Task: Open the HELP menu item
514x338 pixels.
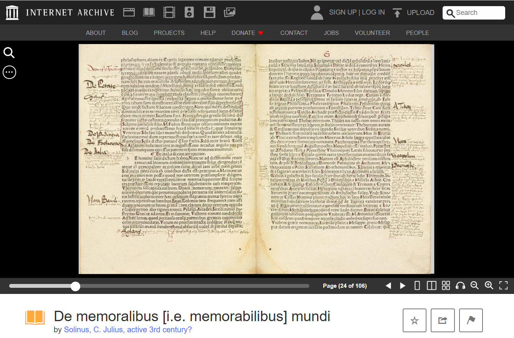Action: 208,33
